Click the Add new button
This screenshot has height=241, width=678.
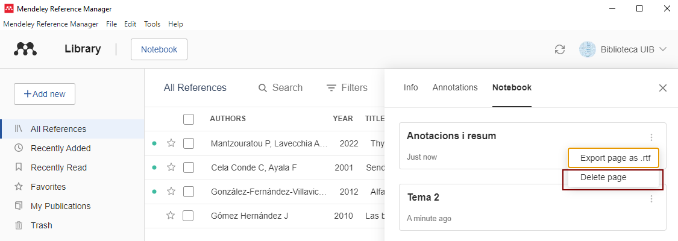(45, 94)
